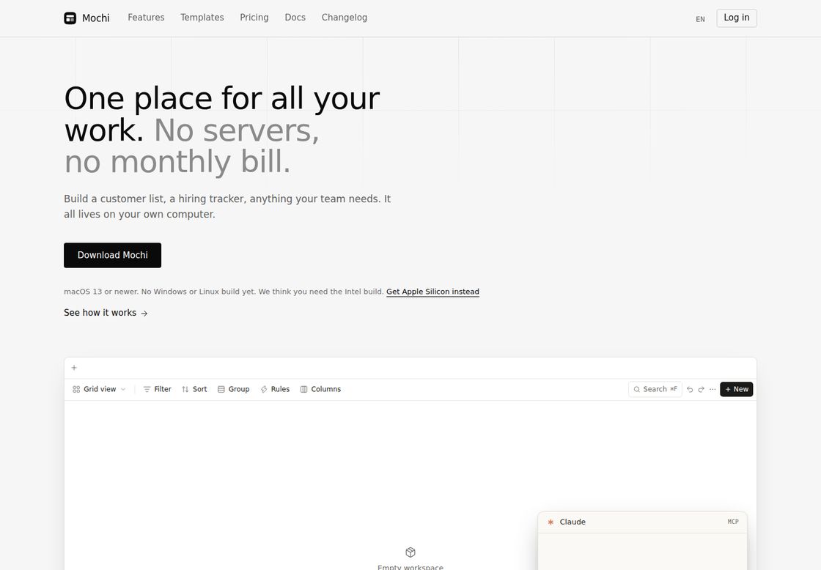
Task: Click Download Mochi button
Action: click(113, 255)
